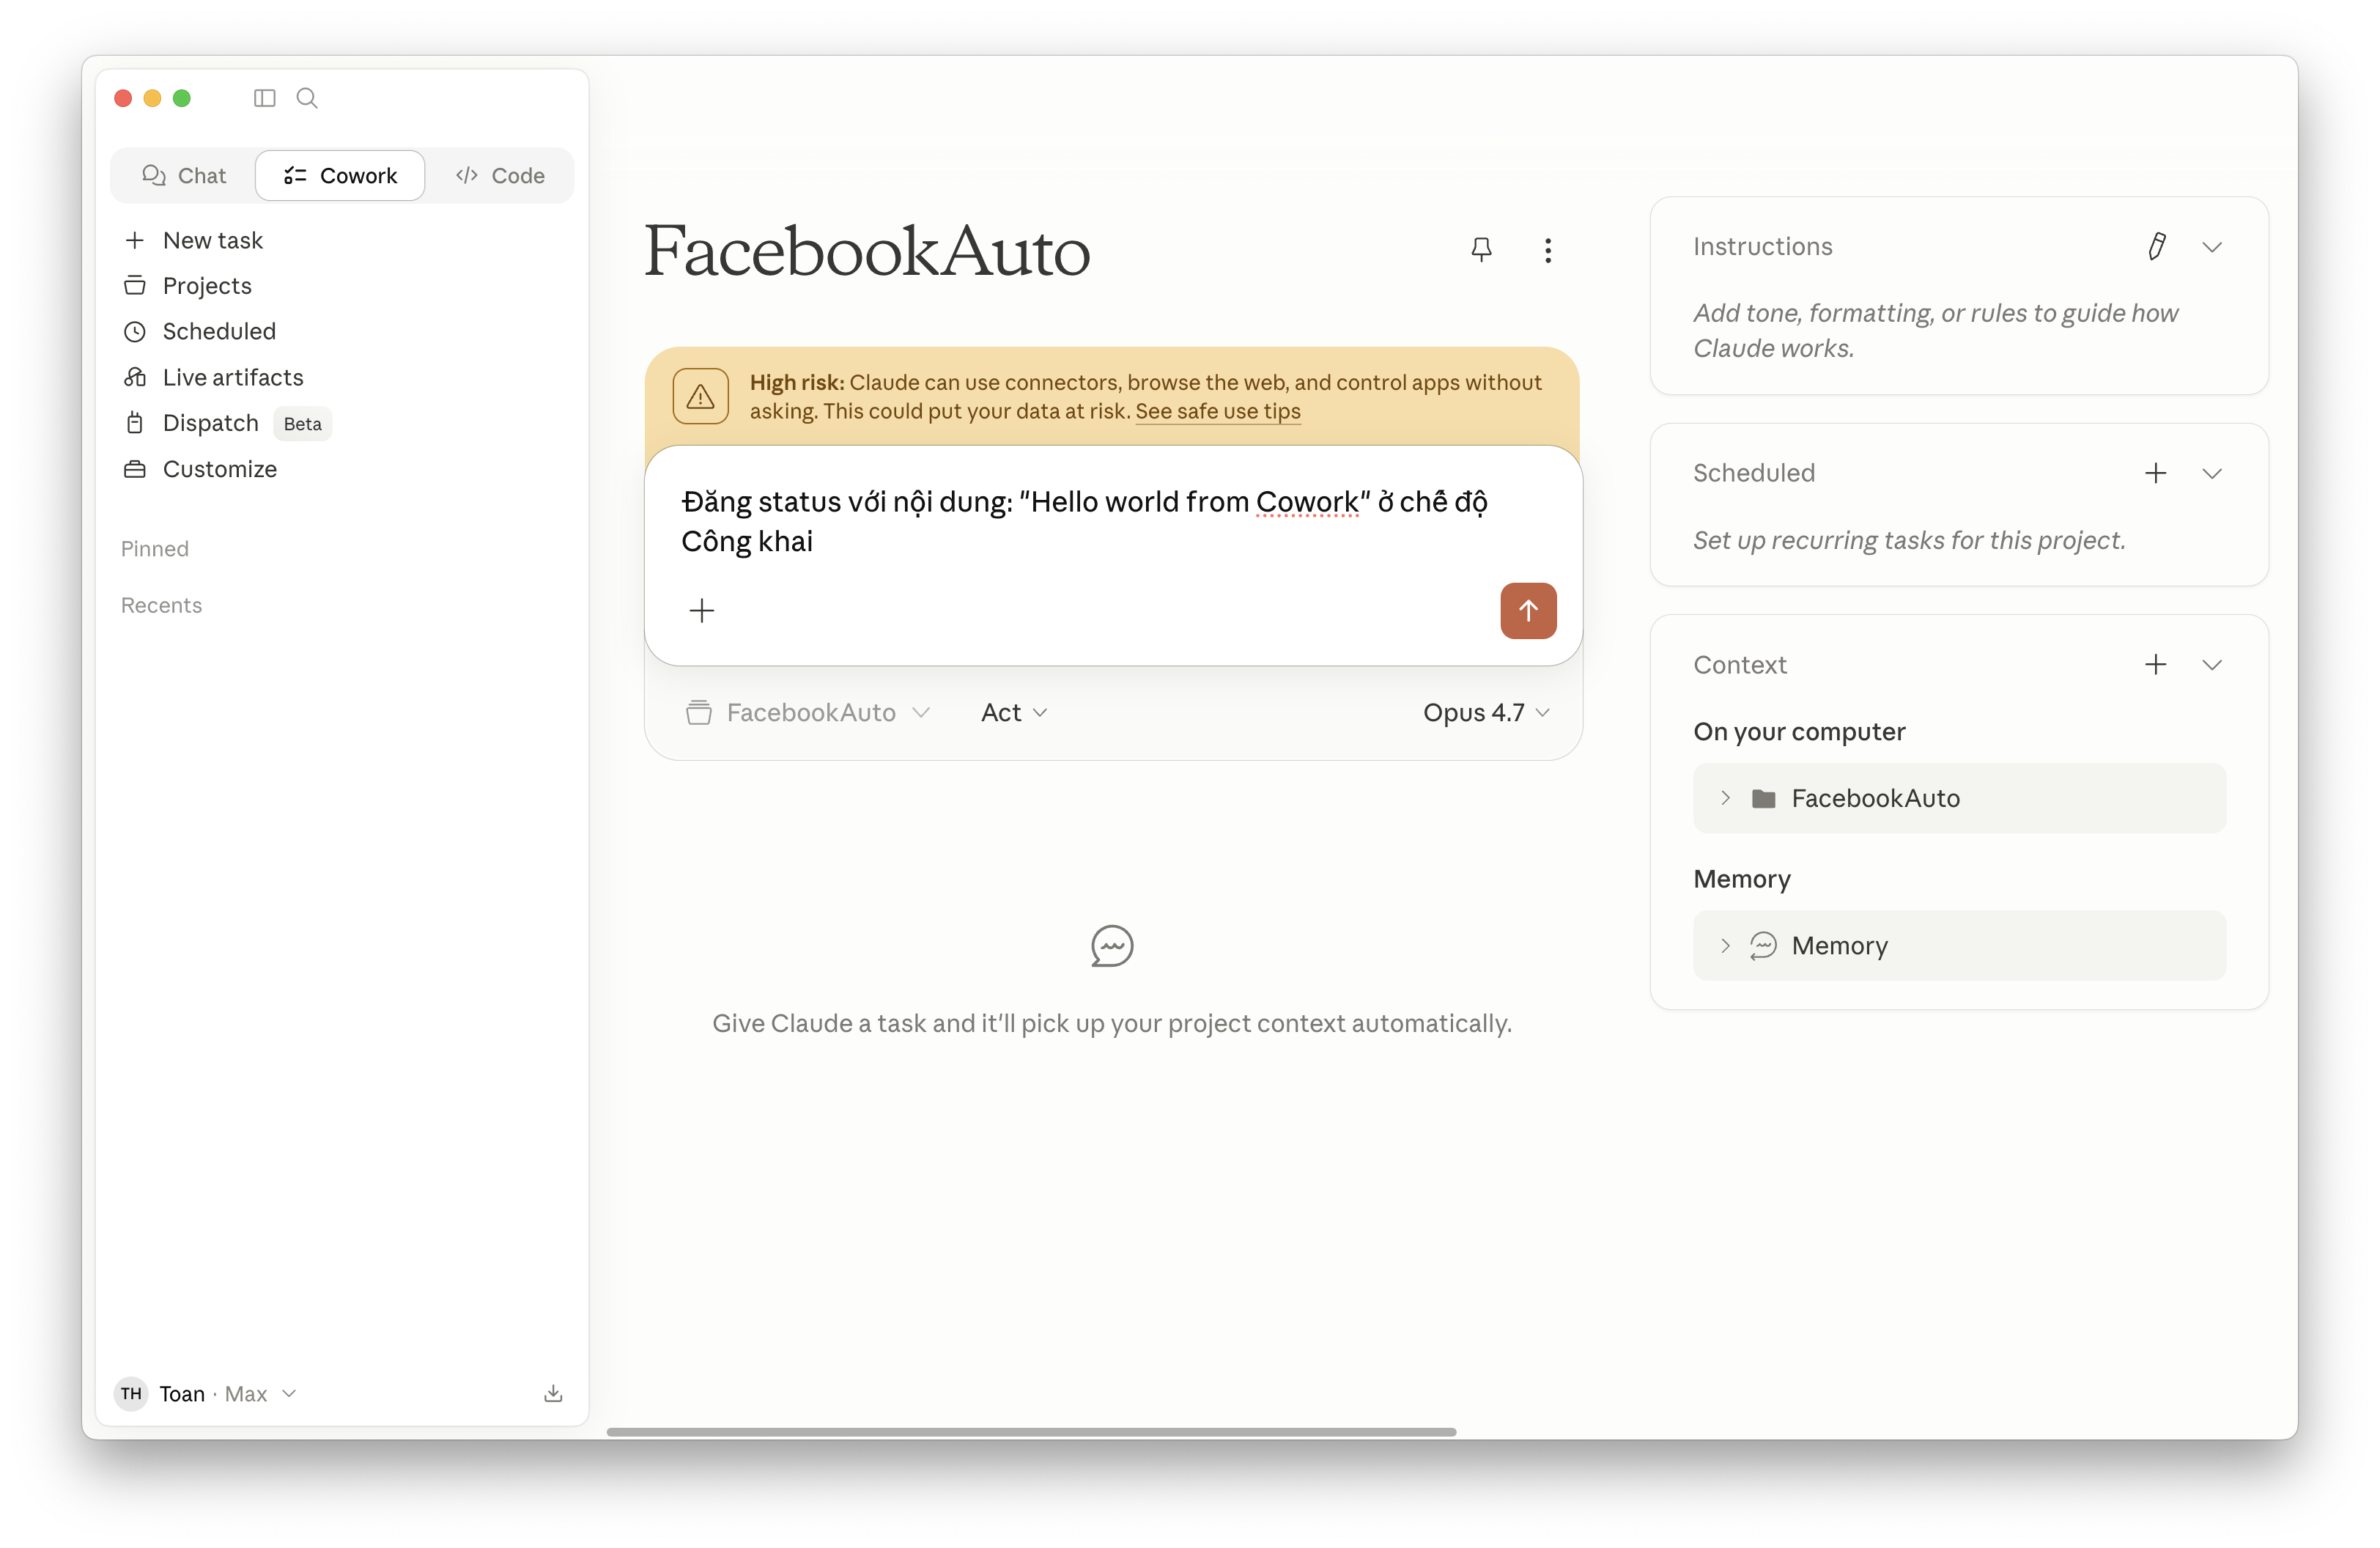
Task: Open the Opus 4.7 model dropdown
Action: [x=1486, y=713]
